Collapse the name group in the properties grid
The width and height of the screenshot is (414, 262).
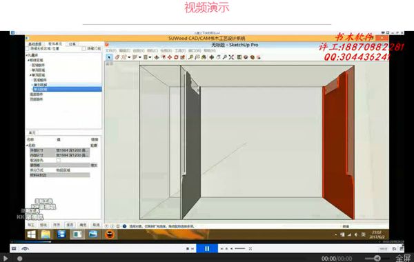click(27, 145)
